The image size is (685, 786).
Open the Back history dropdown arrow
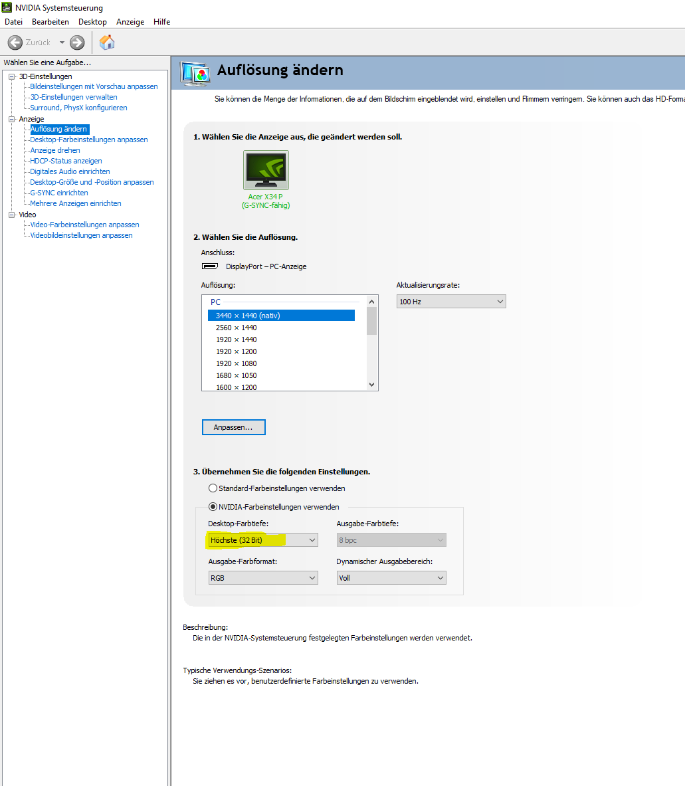pos(62,43)
